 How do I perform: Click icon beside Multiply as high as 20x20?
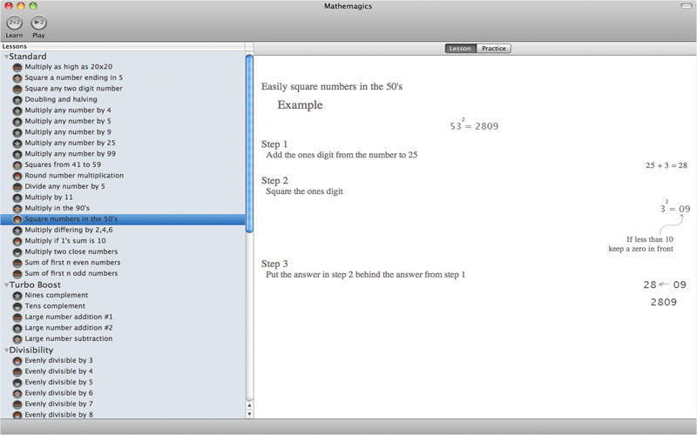[17, 67]
